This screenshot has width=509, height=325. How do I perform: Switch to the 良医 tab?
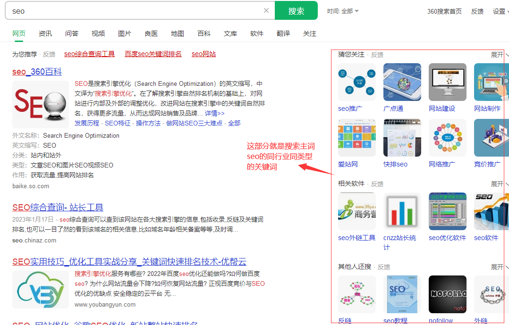(x=151, y=33)
